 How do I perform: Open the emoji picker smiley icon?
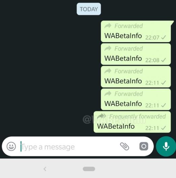[x=11, y=146]
